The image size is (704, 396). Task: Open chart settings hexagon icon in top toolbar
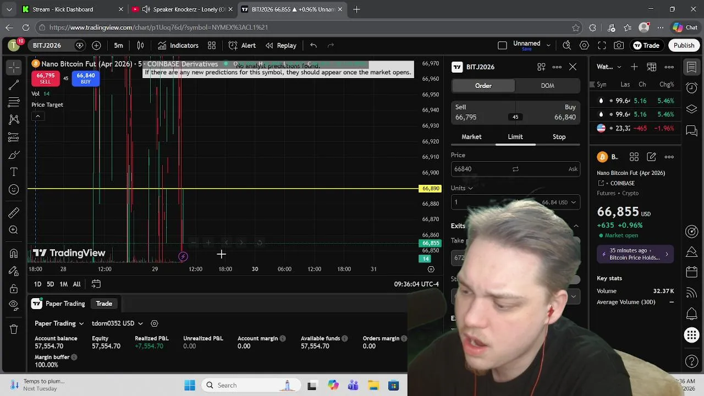(x=584, y=46)
